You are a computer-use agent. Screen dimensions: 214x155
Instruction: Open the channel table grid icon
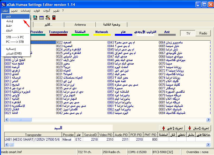point(42,18)
